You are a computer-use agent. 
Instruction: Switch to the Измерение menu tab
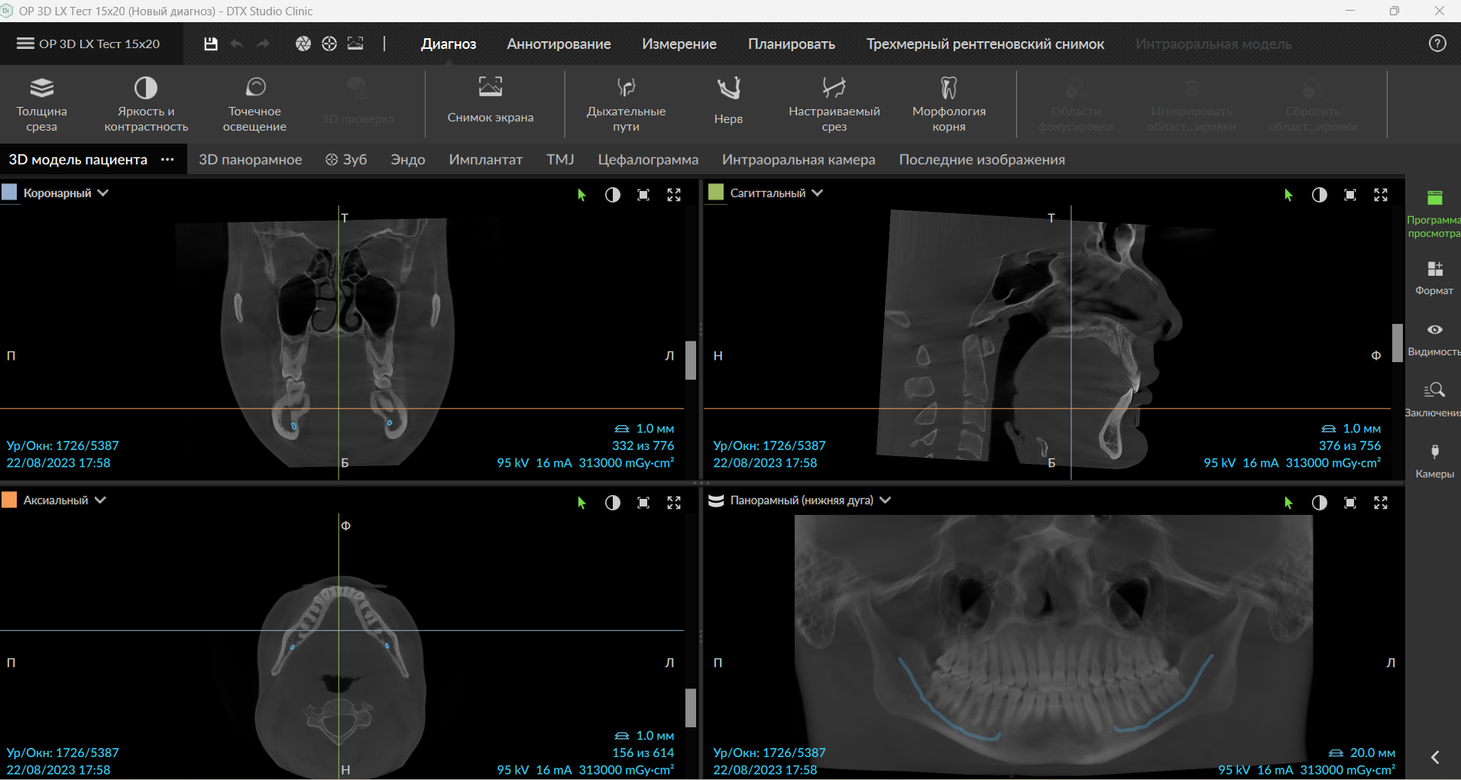[679, 44]
